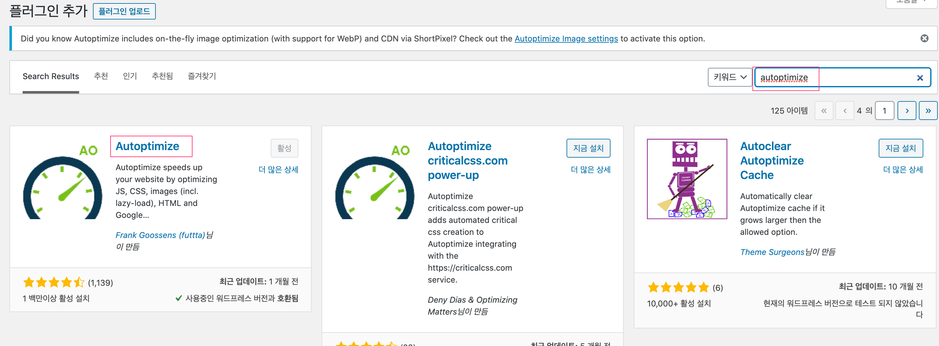The height and width of the screenshot is (346, 939).
Task: Install Autoclear Autoptimize Cache now
Action: click(900, 148)
